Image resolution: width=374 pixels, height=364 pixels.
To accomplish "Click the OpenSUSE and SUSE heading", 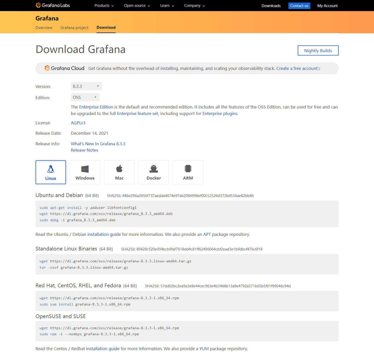I will point(61,316).
